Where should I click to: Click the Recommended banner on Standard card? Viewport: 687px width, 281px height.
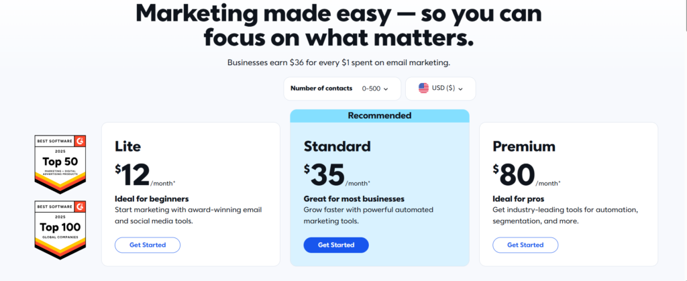point(380,116)
